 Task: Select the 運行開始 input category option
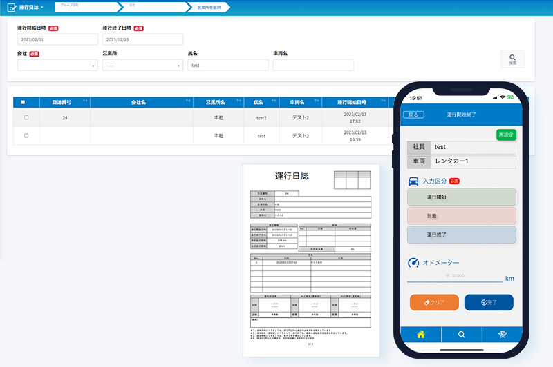[x=461, y=197]
